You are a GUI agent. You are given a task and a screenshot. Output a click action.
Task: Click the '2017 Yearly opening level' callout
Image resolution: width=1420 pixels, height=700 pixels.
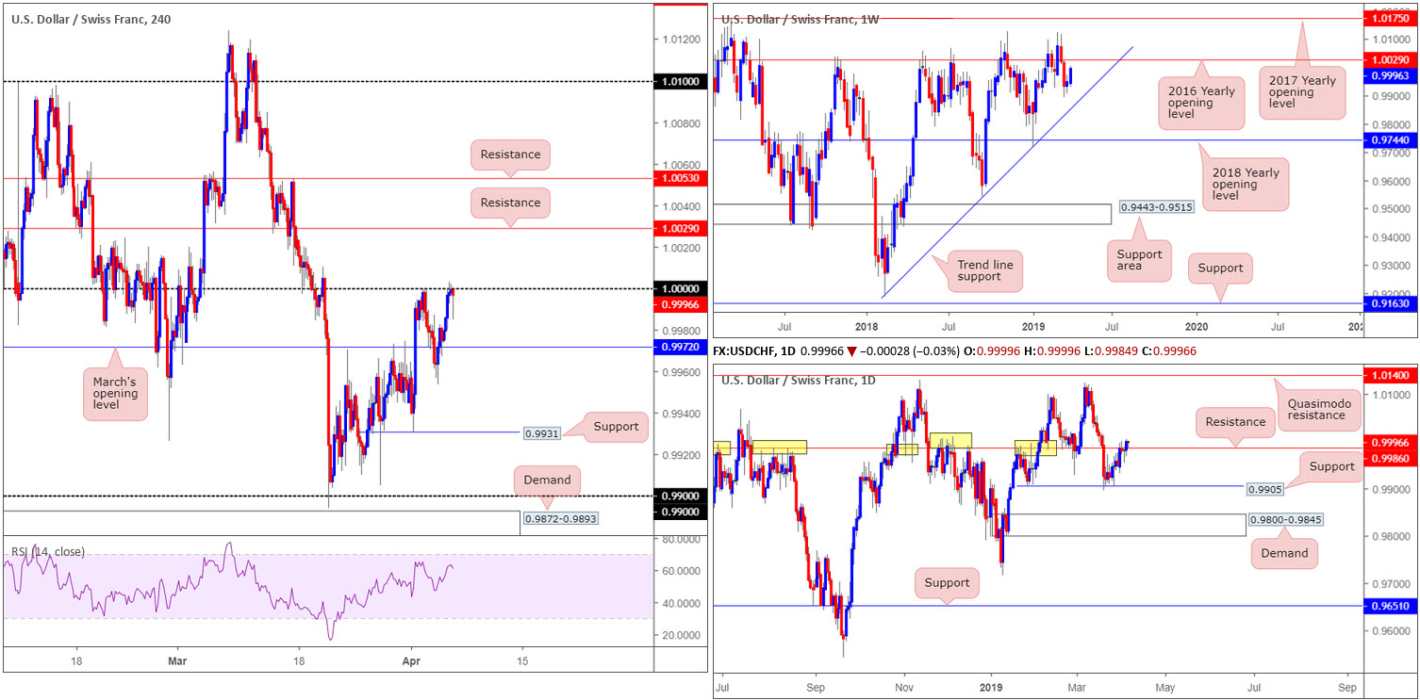[x=1302, y=91]
